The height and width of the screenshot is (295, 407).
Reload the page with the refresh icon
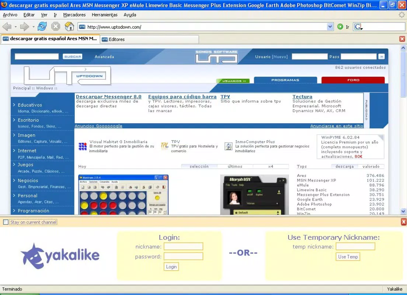tap(42, 26)
